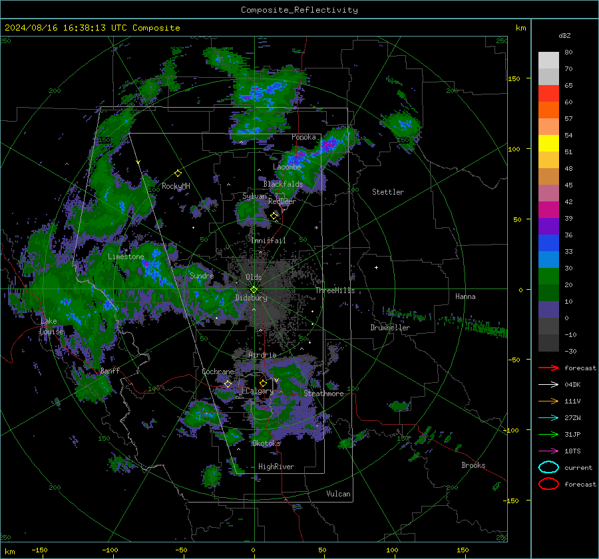The height and width of the screenshot is (559, 599).
Task: Click the Okotoks label
Action: click(266, 443)
